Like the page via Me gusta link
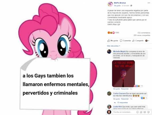152x115 pixels. (x=117, y=6)
